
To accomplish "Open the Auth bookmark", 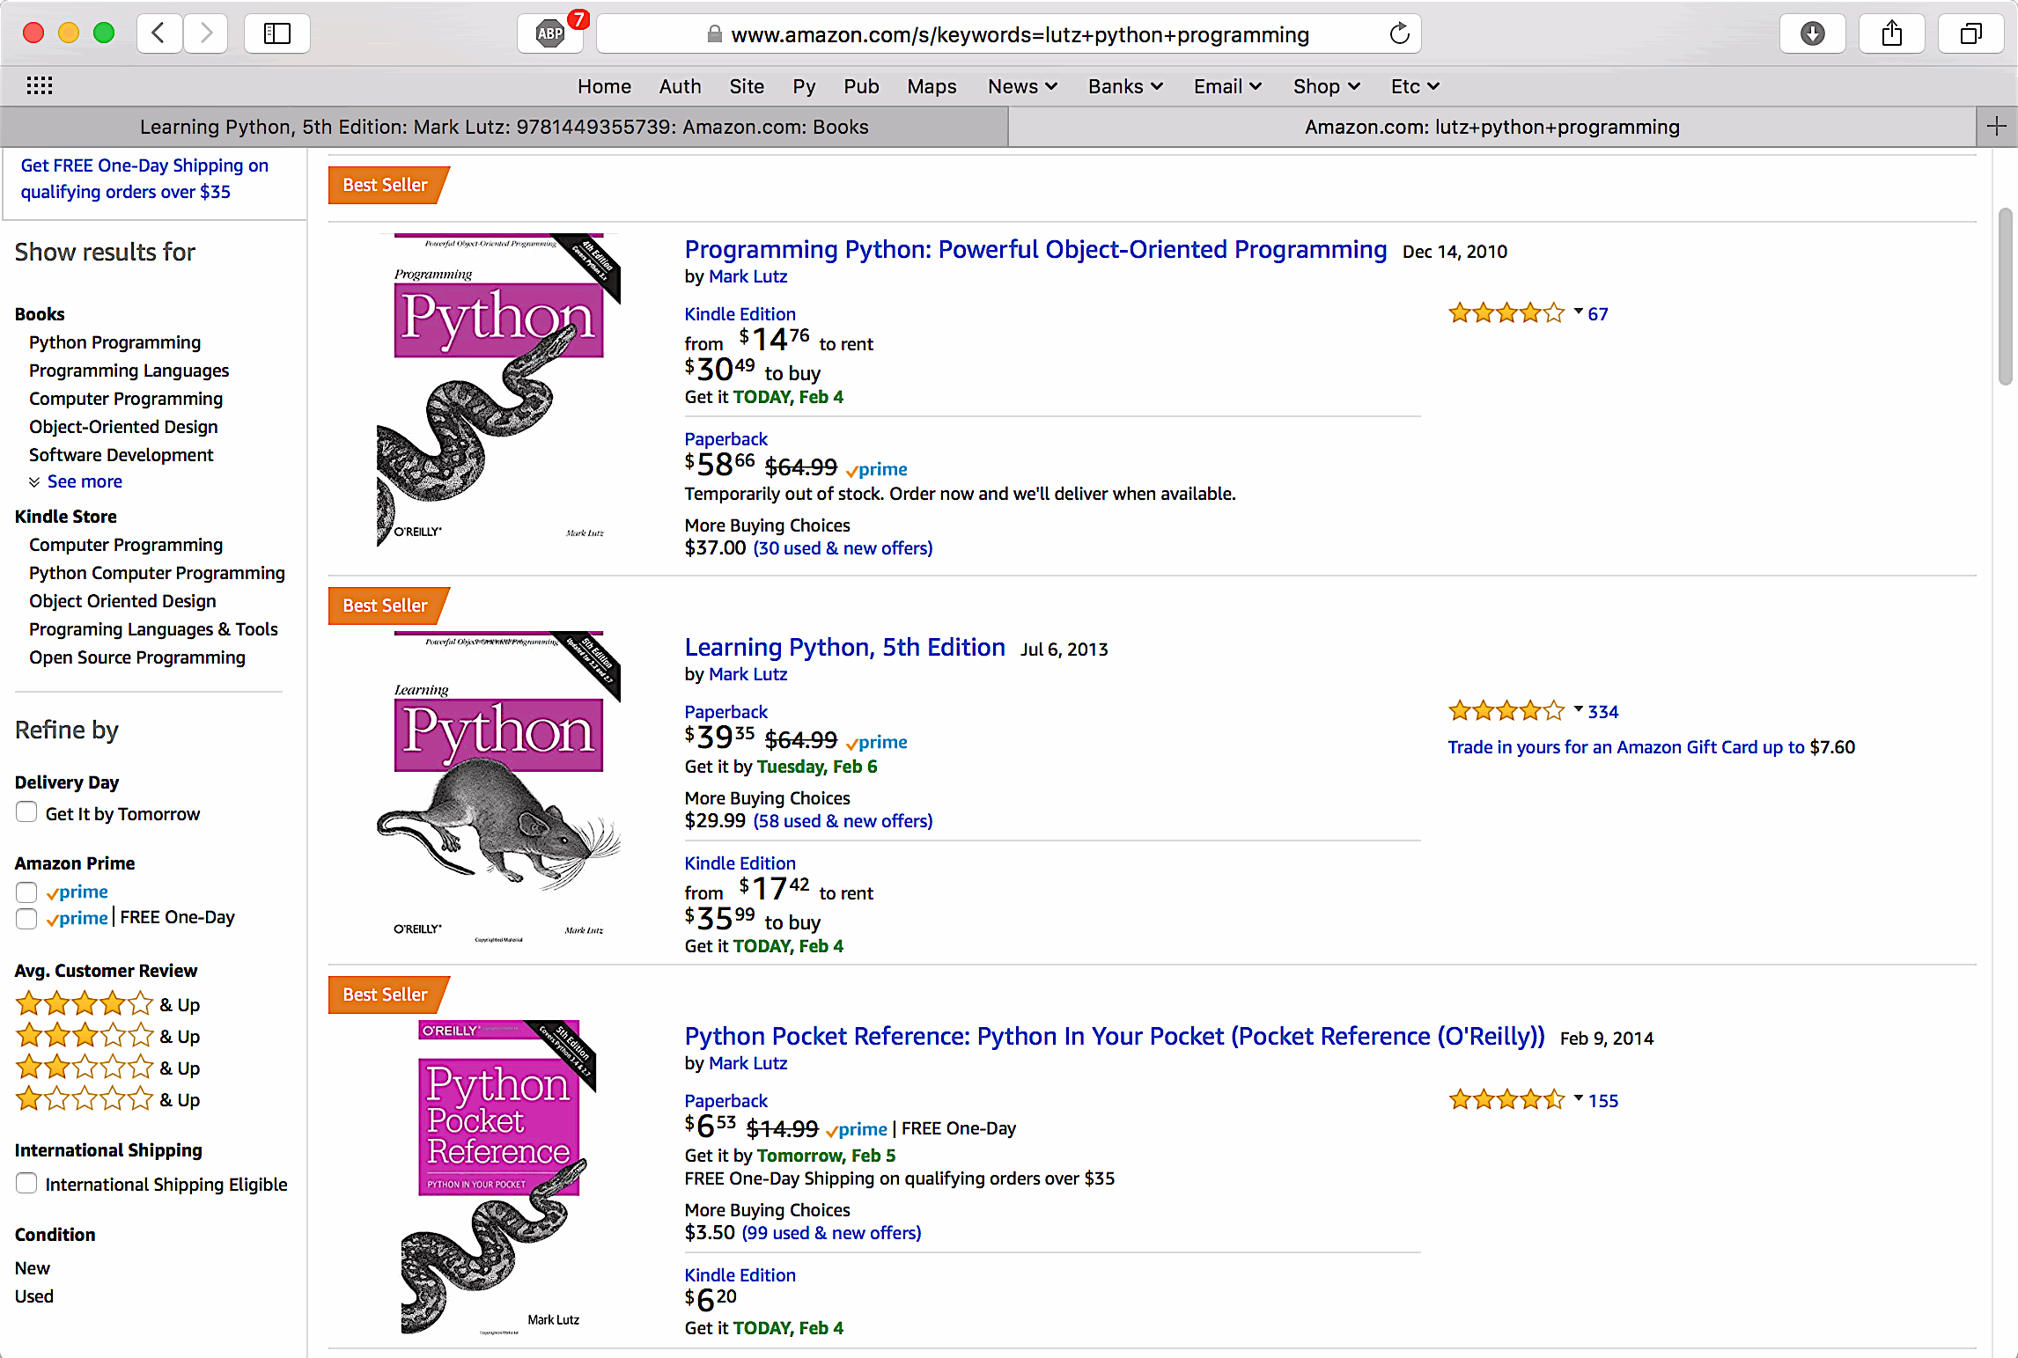I will coord(680,86).
